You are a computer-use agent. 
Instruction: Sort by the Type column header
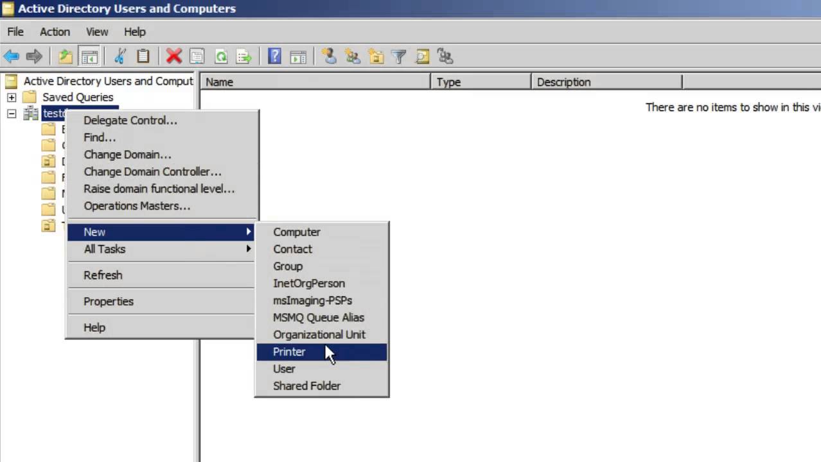[x=481, y=82]
